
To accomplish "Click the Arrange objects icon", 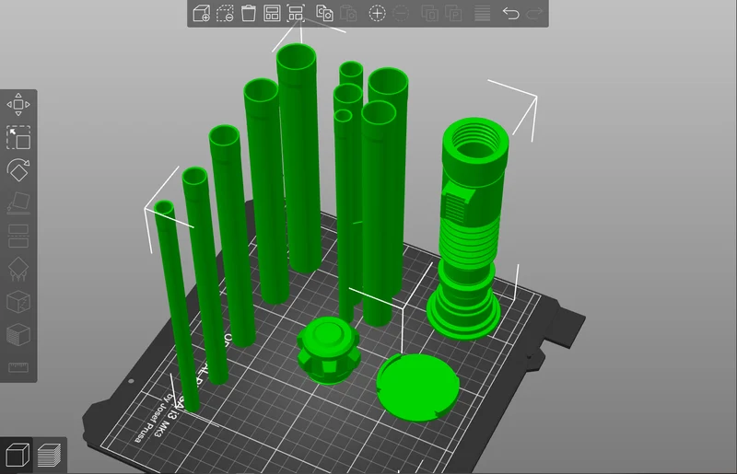I will 272,13.
